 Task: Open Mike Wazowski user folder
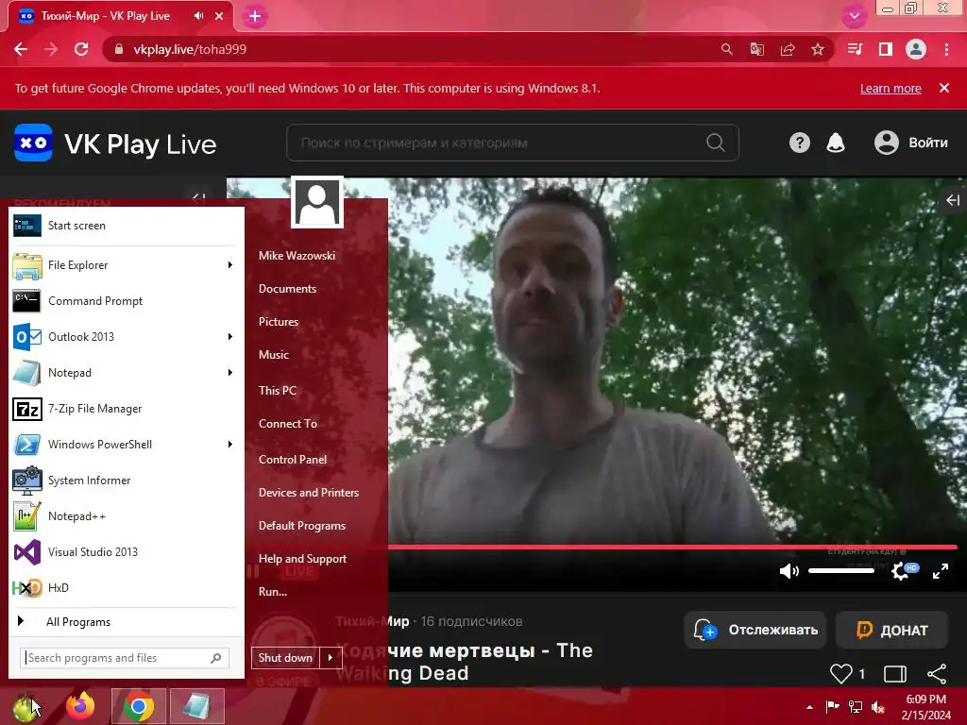point(297,255)
